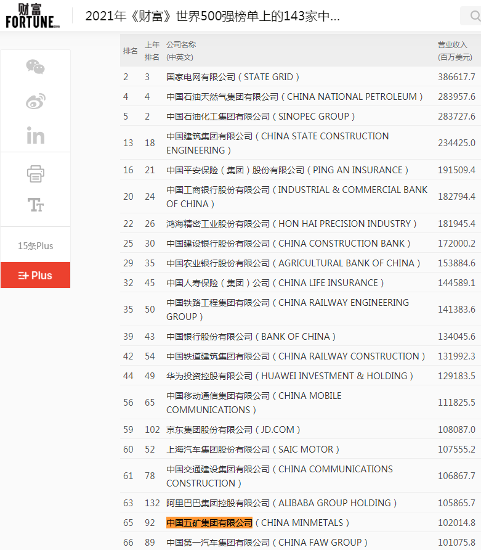Select INDUSTRIAL & COMMERCIAL BANK OF CHINA name
The image size is (481, 550).
pyautogui.click(x=297, y=197)
